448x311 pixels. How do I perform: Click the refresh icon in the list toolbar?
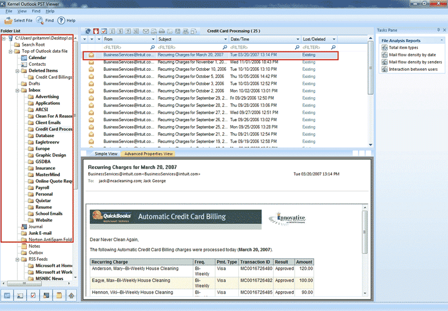[88, 31]
